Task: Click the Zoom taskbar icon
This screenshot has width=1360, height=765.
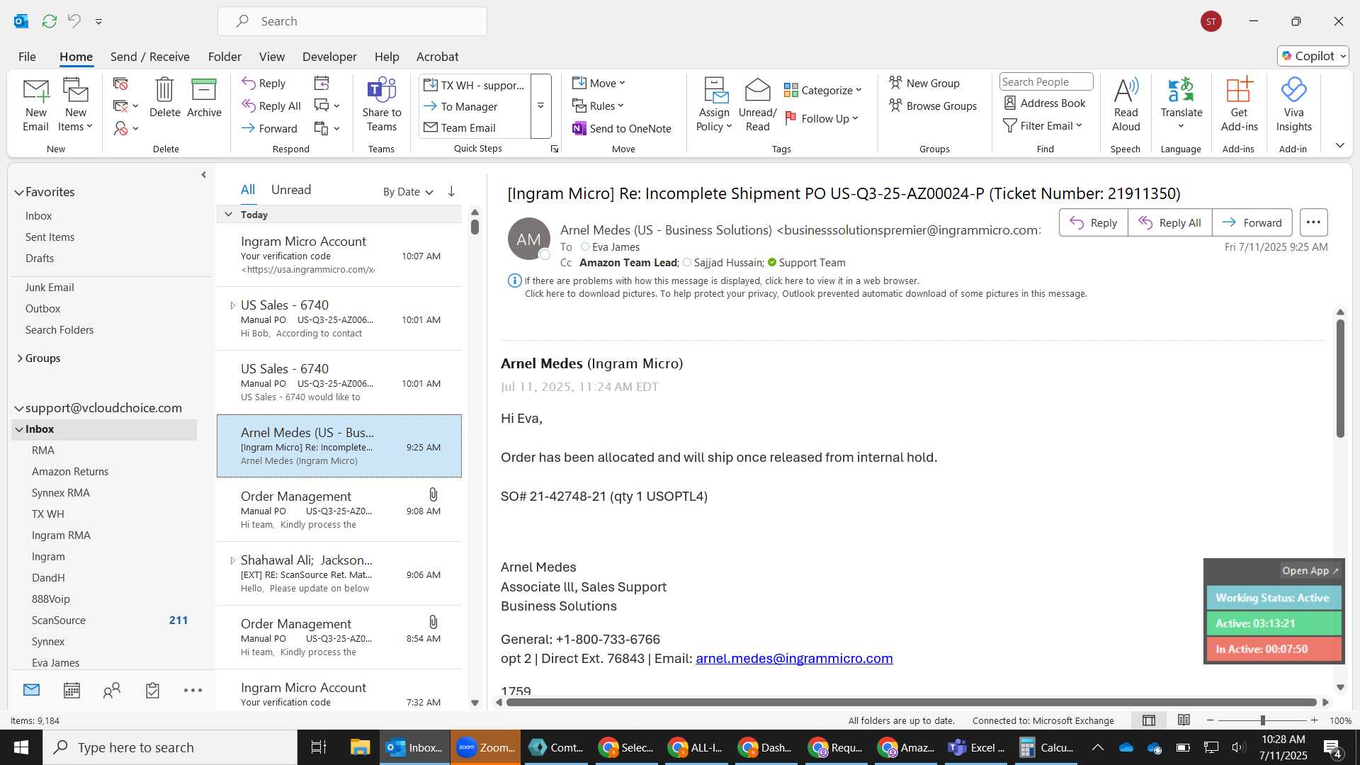Action: click(x=485, y=747)
